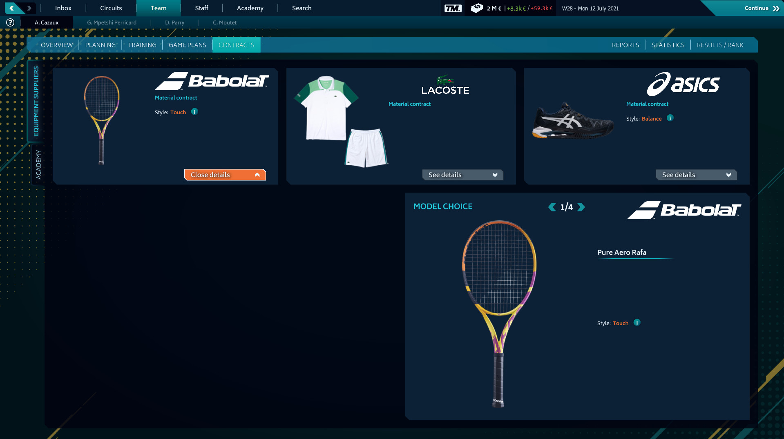Advance to the next racket model

[582, 207]
